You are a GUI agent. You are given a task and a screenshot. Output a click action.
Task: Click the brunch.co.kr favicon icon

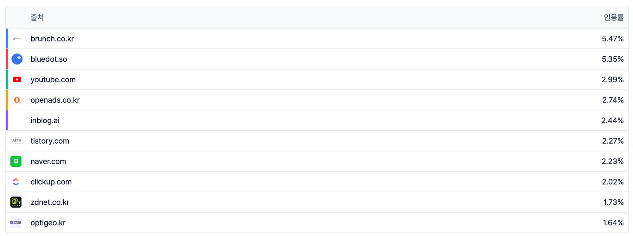click(x=17, y=39)
